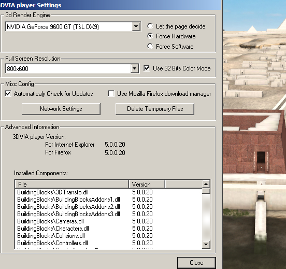286x269 pixels.
Task: Click the scrollbar up arrow in components list
Action: pyautogui.click(x=206, y=184)
